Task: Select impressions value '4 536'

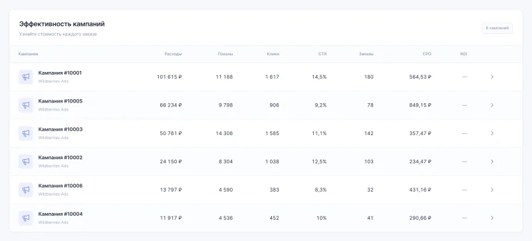Action: tap(225, 218)
